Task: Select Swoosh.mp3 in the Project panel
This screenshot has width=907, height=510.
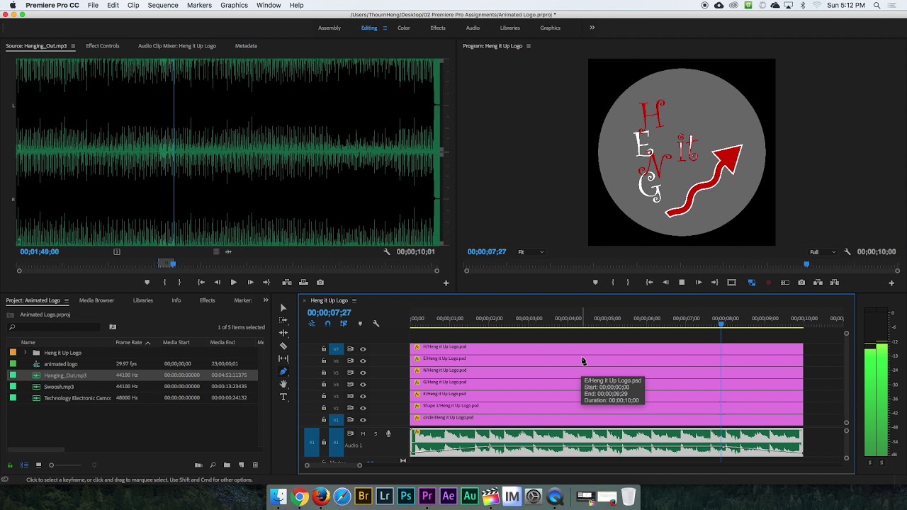Action: [59, 387]
